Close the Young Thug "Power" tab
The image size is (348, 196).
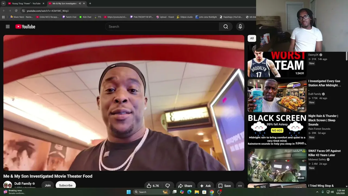43,4
